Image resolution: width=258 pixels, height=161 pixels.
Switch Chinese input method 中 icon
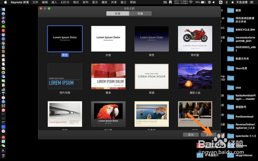pos(209,2)
